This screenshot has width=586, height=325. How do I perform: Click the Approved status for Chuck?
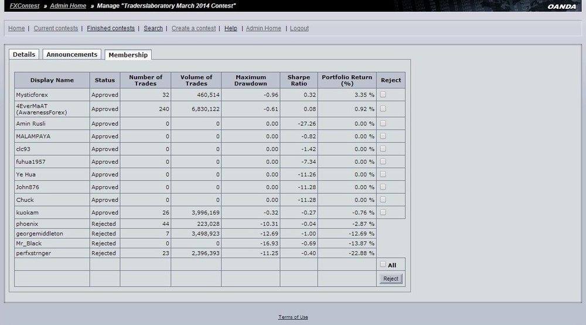[x=105, y=200]
